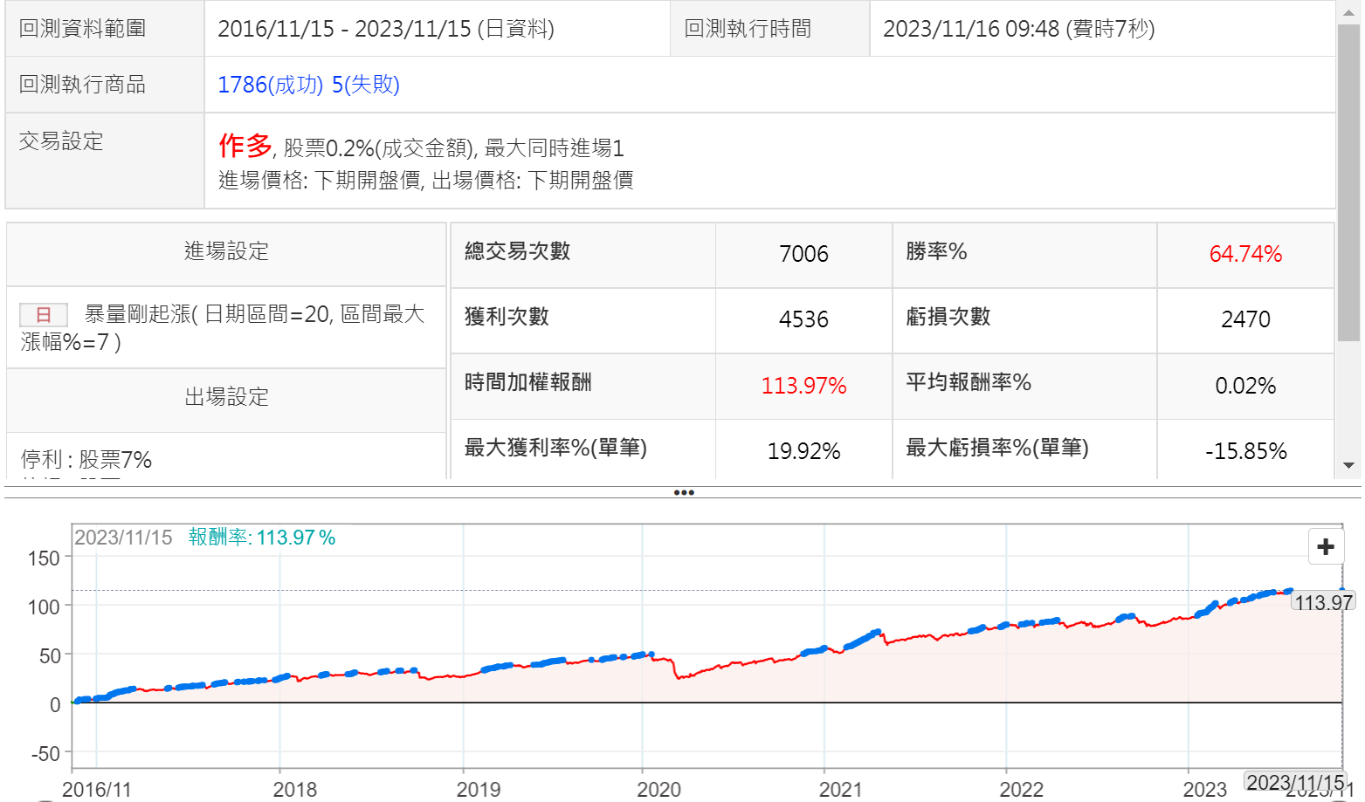Click the vertical scrollbar thumb
Image resolution: width=1365 pixels, height=802 pixels.
pos(1349,183)
